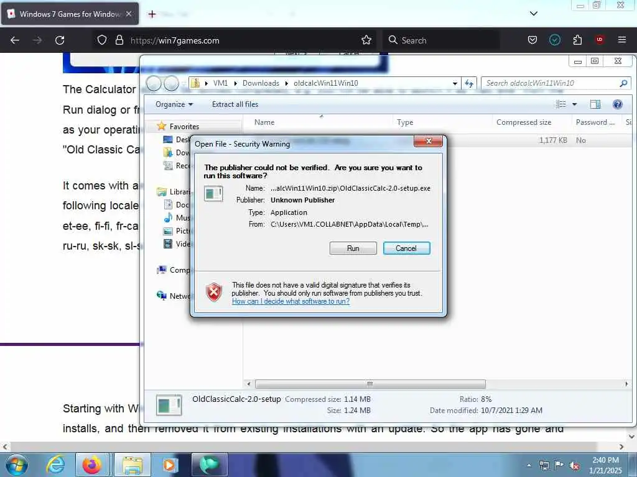Screen dimensions: 637x477
Task: Open the Firefox hamburger menu
Action: (622, 40)
